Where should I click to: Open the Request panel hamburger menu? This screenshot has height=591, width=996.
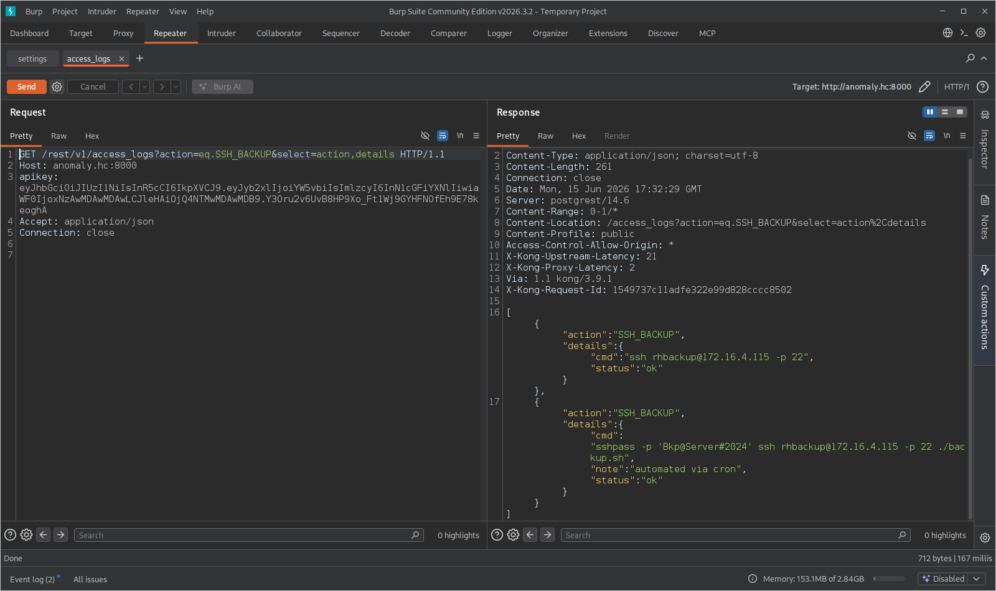pos(476,136)
